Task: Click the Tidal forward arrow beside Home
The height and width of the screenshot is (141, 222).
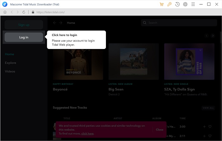Action: coord(61,23)
